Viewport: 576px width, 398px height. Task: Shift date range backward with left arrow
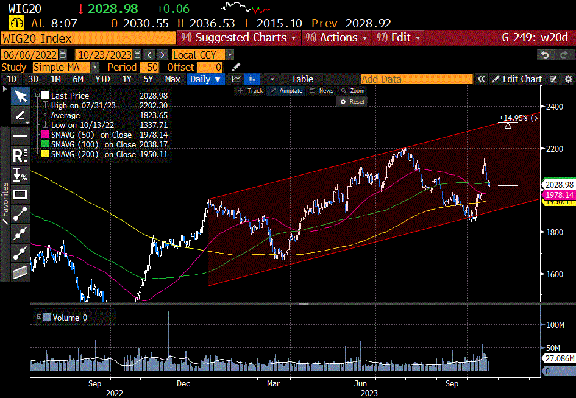[x=149, y=55]
